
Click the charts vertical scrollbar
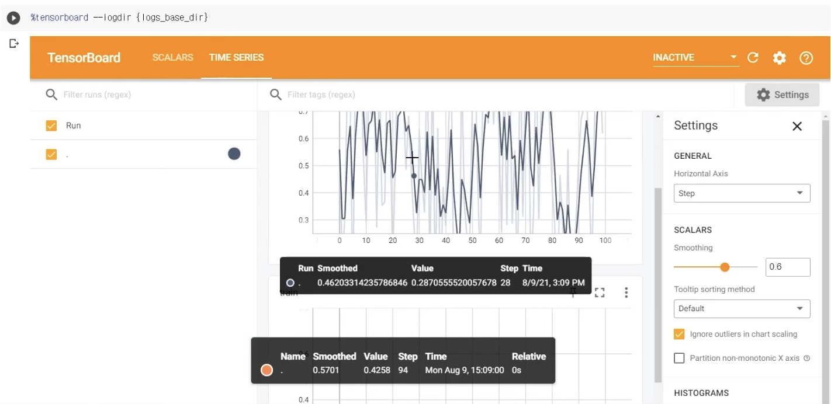[x=658, y=284]
